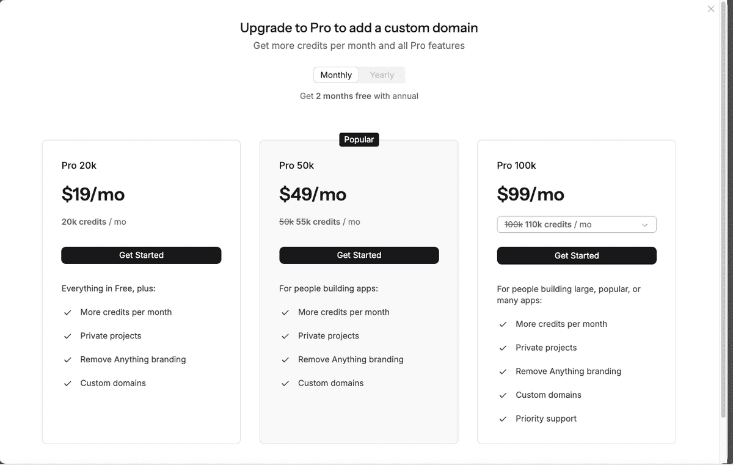Click checkmark next to Pro 50k Private projects
Screen dimensions: 733x465
(x=285, y=336)
